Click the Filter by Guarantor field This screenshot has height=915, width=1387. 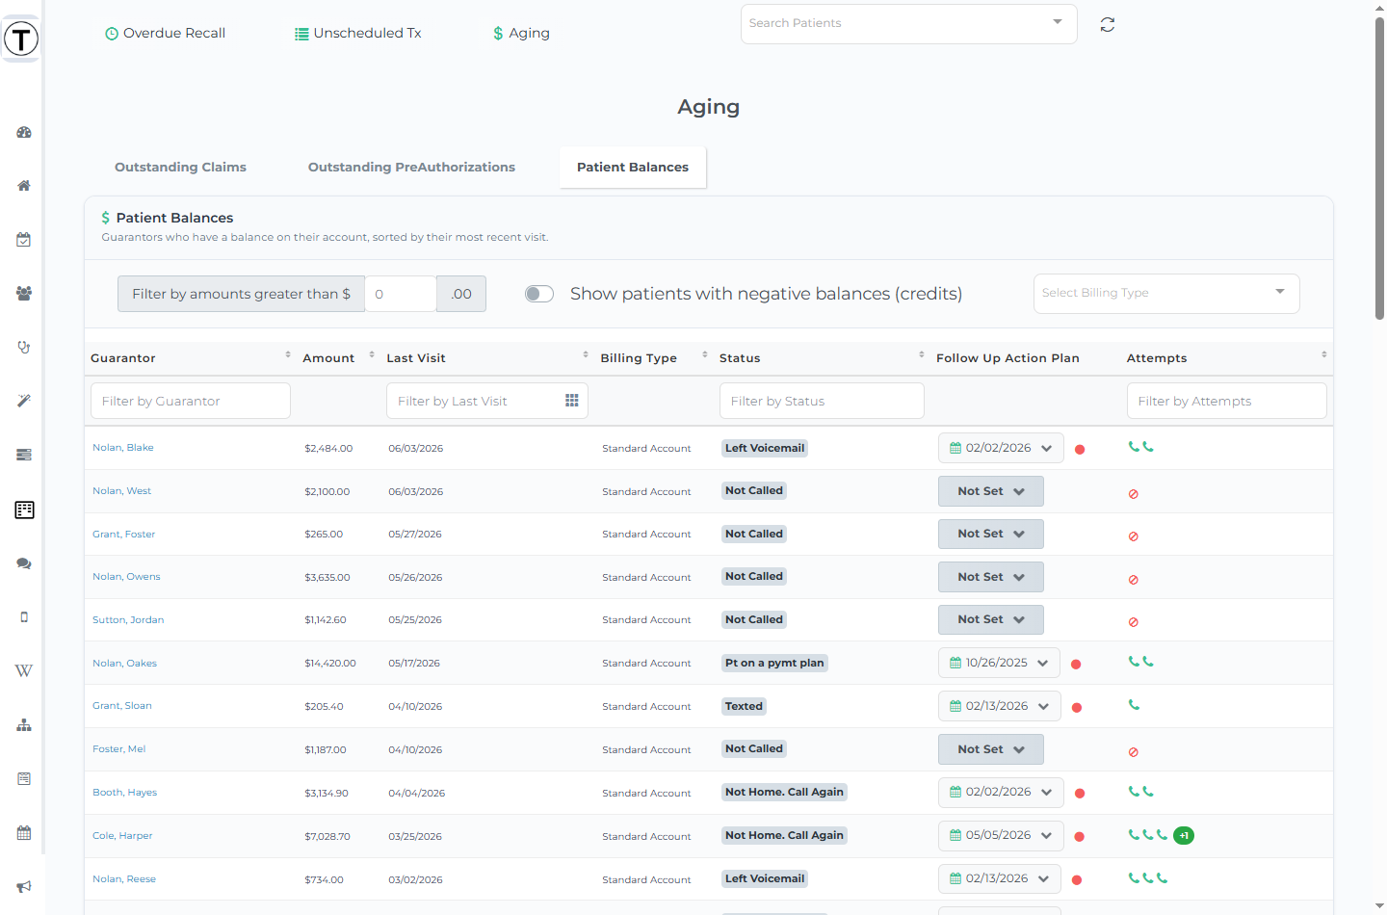(x=191, y=401)
